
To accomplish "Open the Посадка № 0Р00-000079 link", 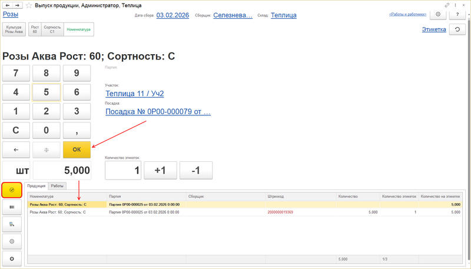I will (x=158, y=112).
